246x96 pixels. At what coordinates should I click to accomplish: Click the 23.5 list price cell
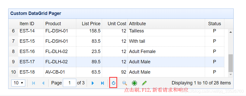coord(89,51)
